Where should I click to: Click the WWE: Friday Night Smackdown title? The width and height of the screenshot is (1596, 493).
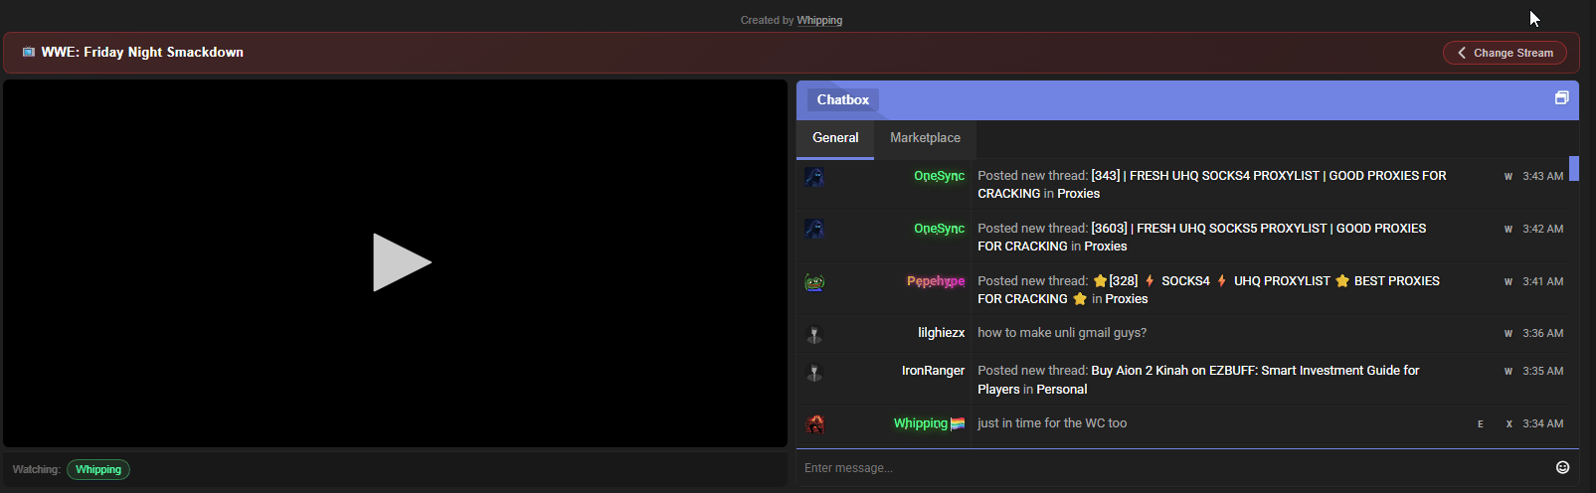click(x=142, y=52)
